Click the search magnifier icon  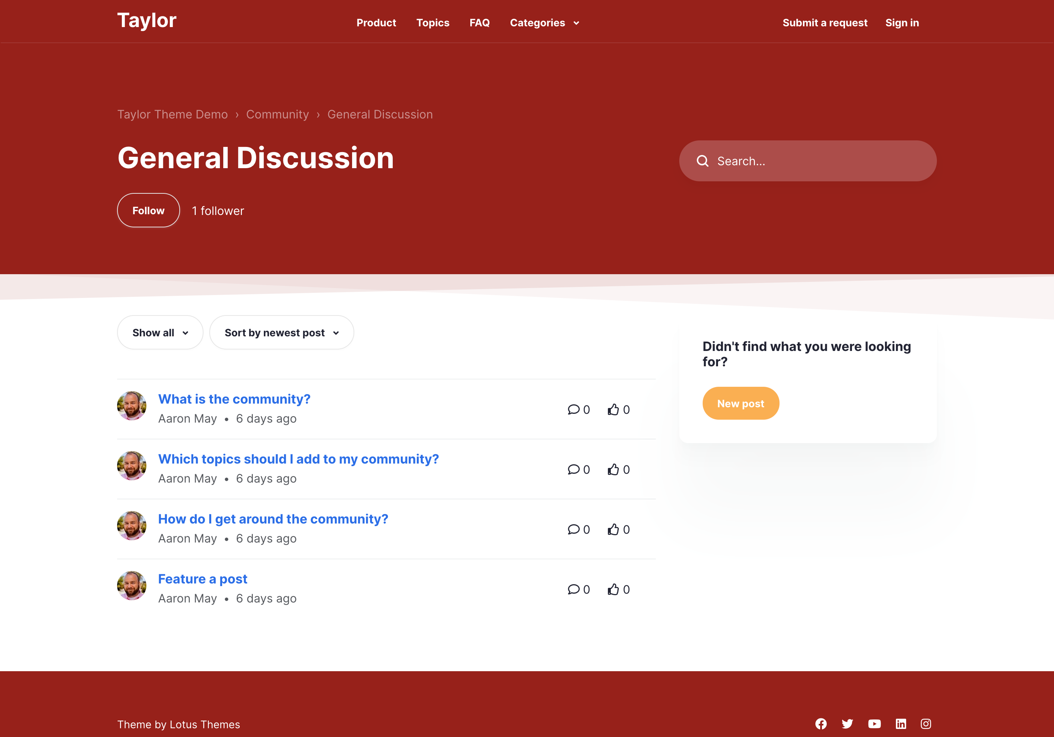click(x=702, y=161)
